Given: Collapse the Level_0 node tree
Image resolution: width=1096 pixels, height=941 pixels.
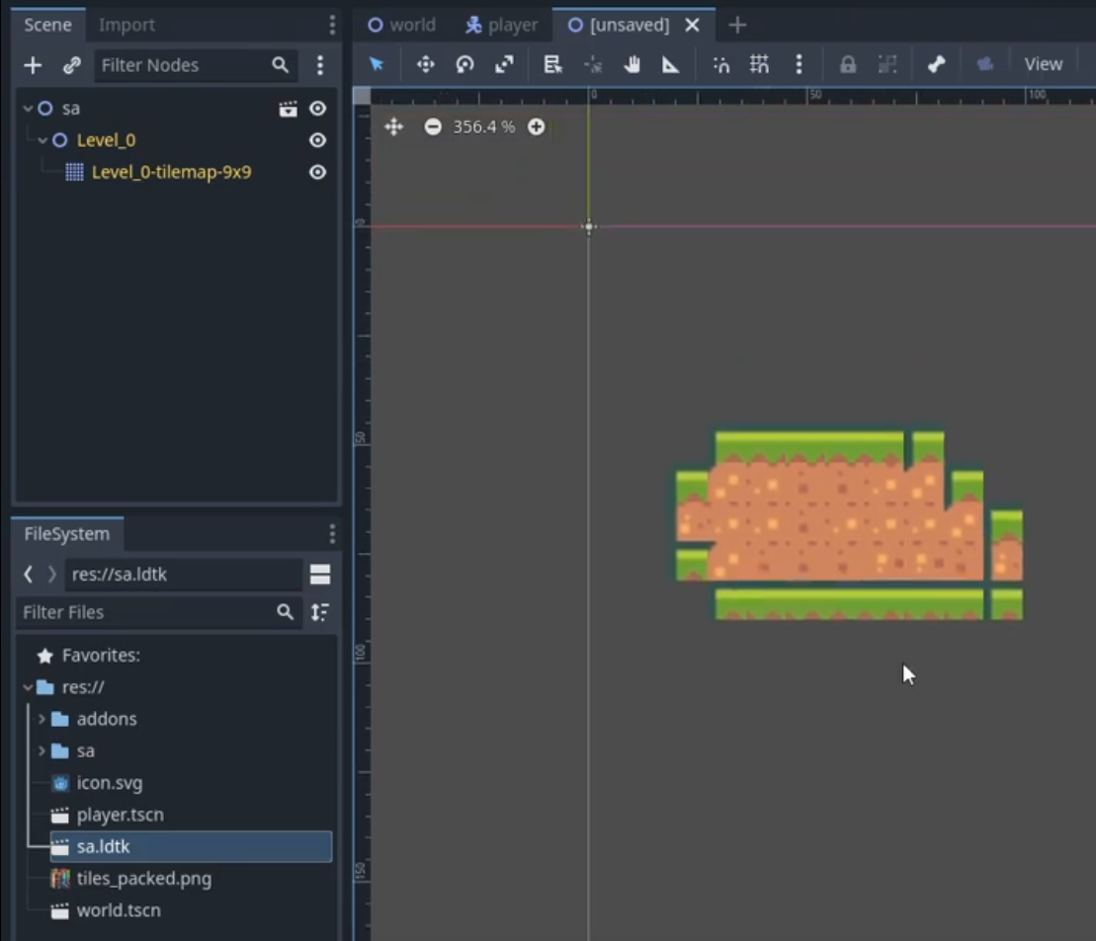Looking at the screenshot, I should 42,140.
